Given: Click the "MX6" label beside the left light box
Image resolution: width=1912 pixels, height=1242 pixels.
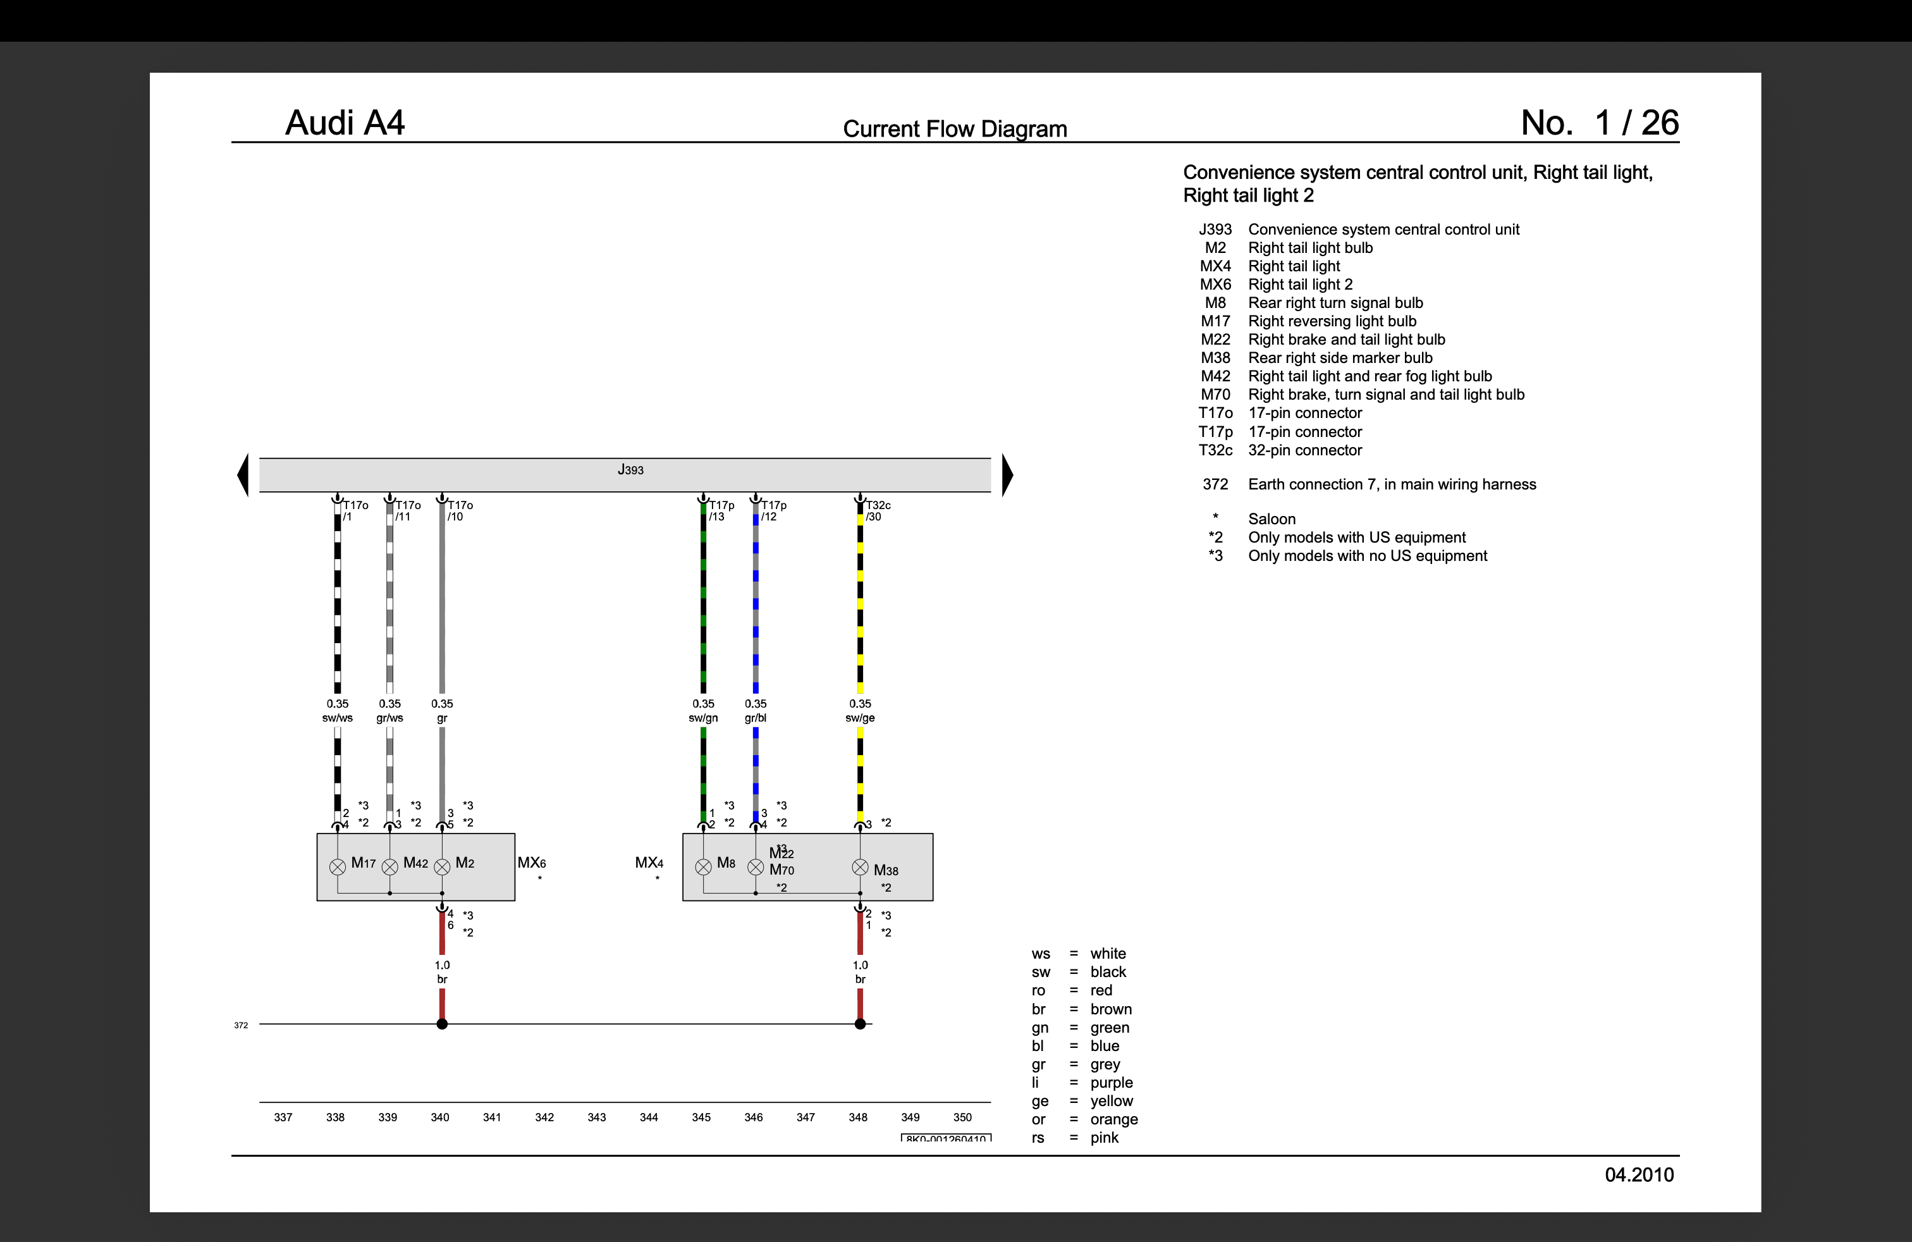Looking at the screenshot, I should pyautogui.click(x=532, y=863).
